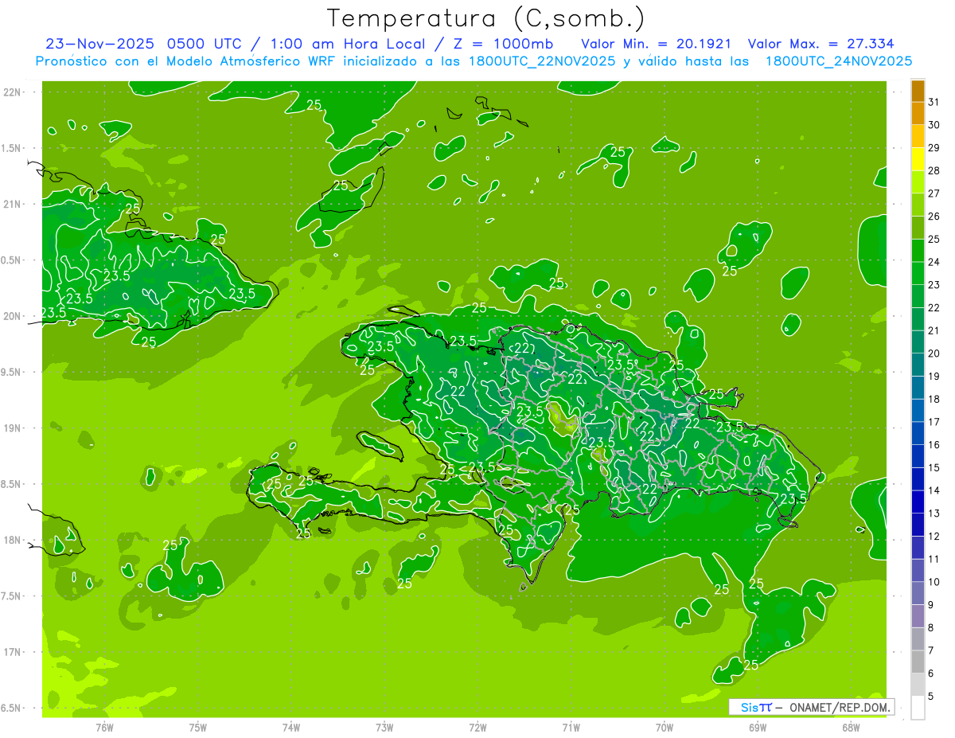Image resolution: width=955 pixels, height=738 pixels.
Task: Click the legend value '20'
Action: 934,353
